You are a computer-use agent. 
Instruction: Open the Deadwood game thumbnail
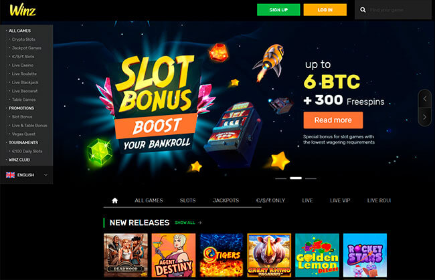[126, 255]
